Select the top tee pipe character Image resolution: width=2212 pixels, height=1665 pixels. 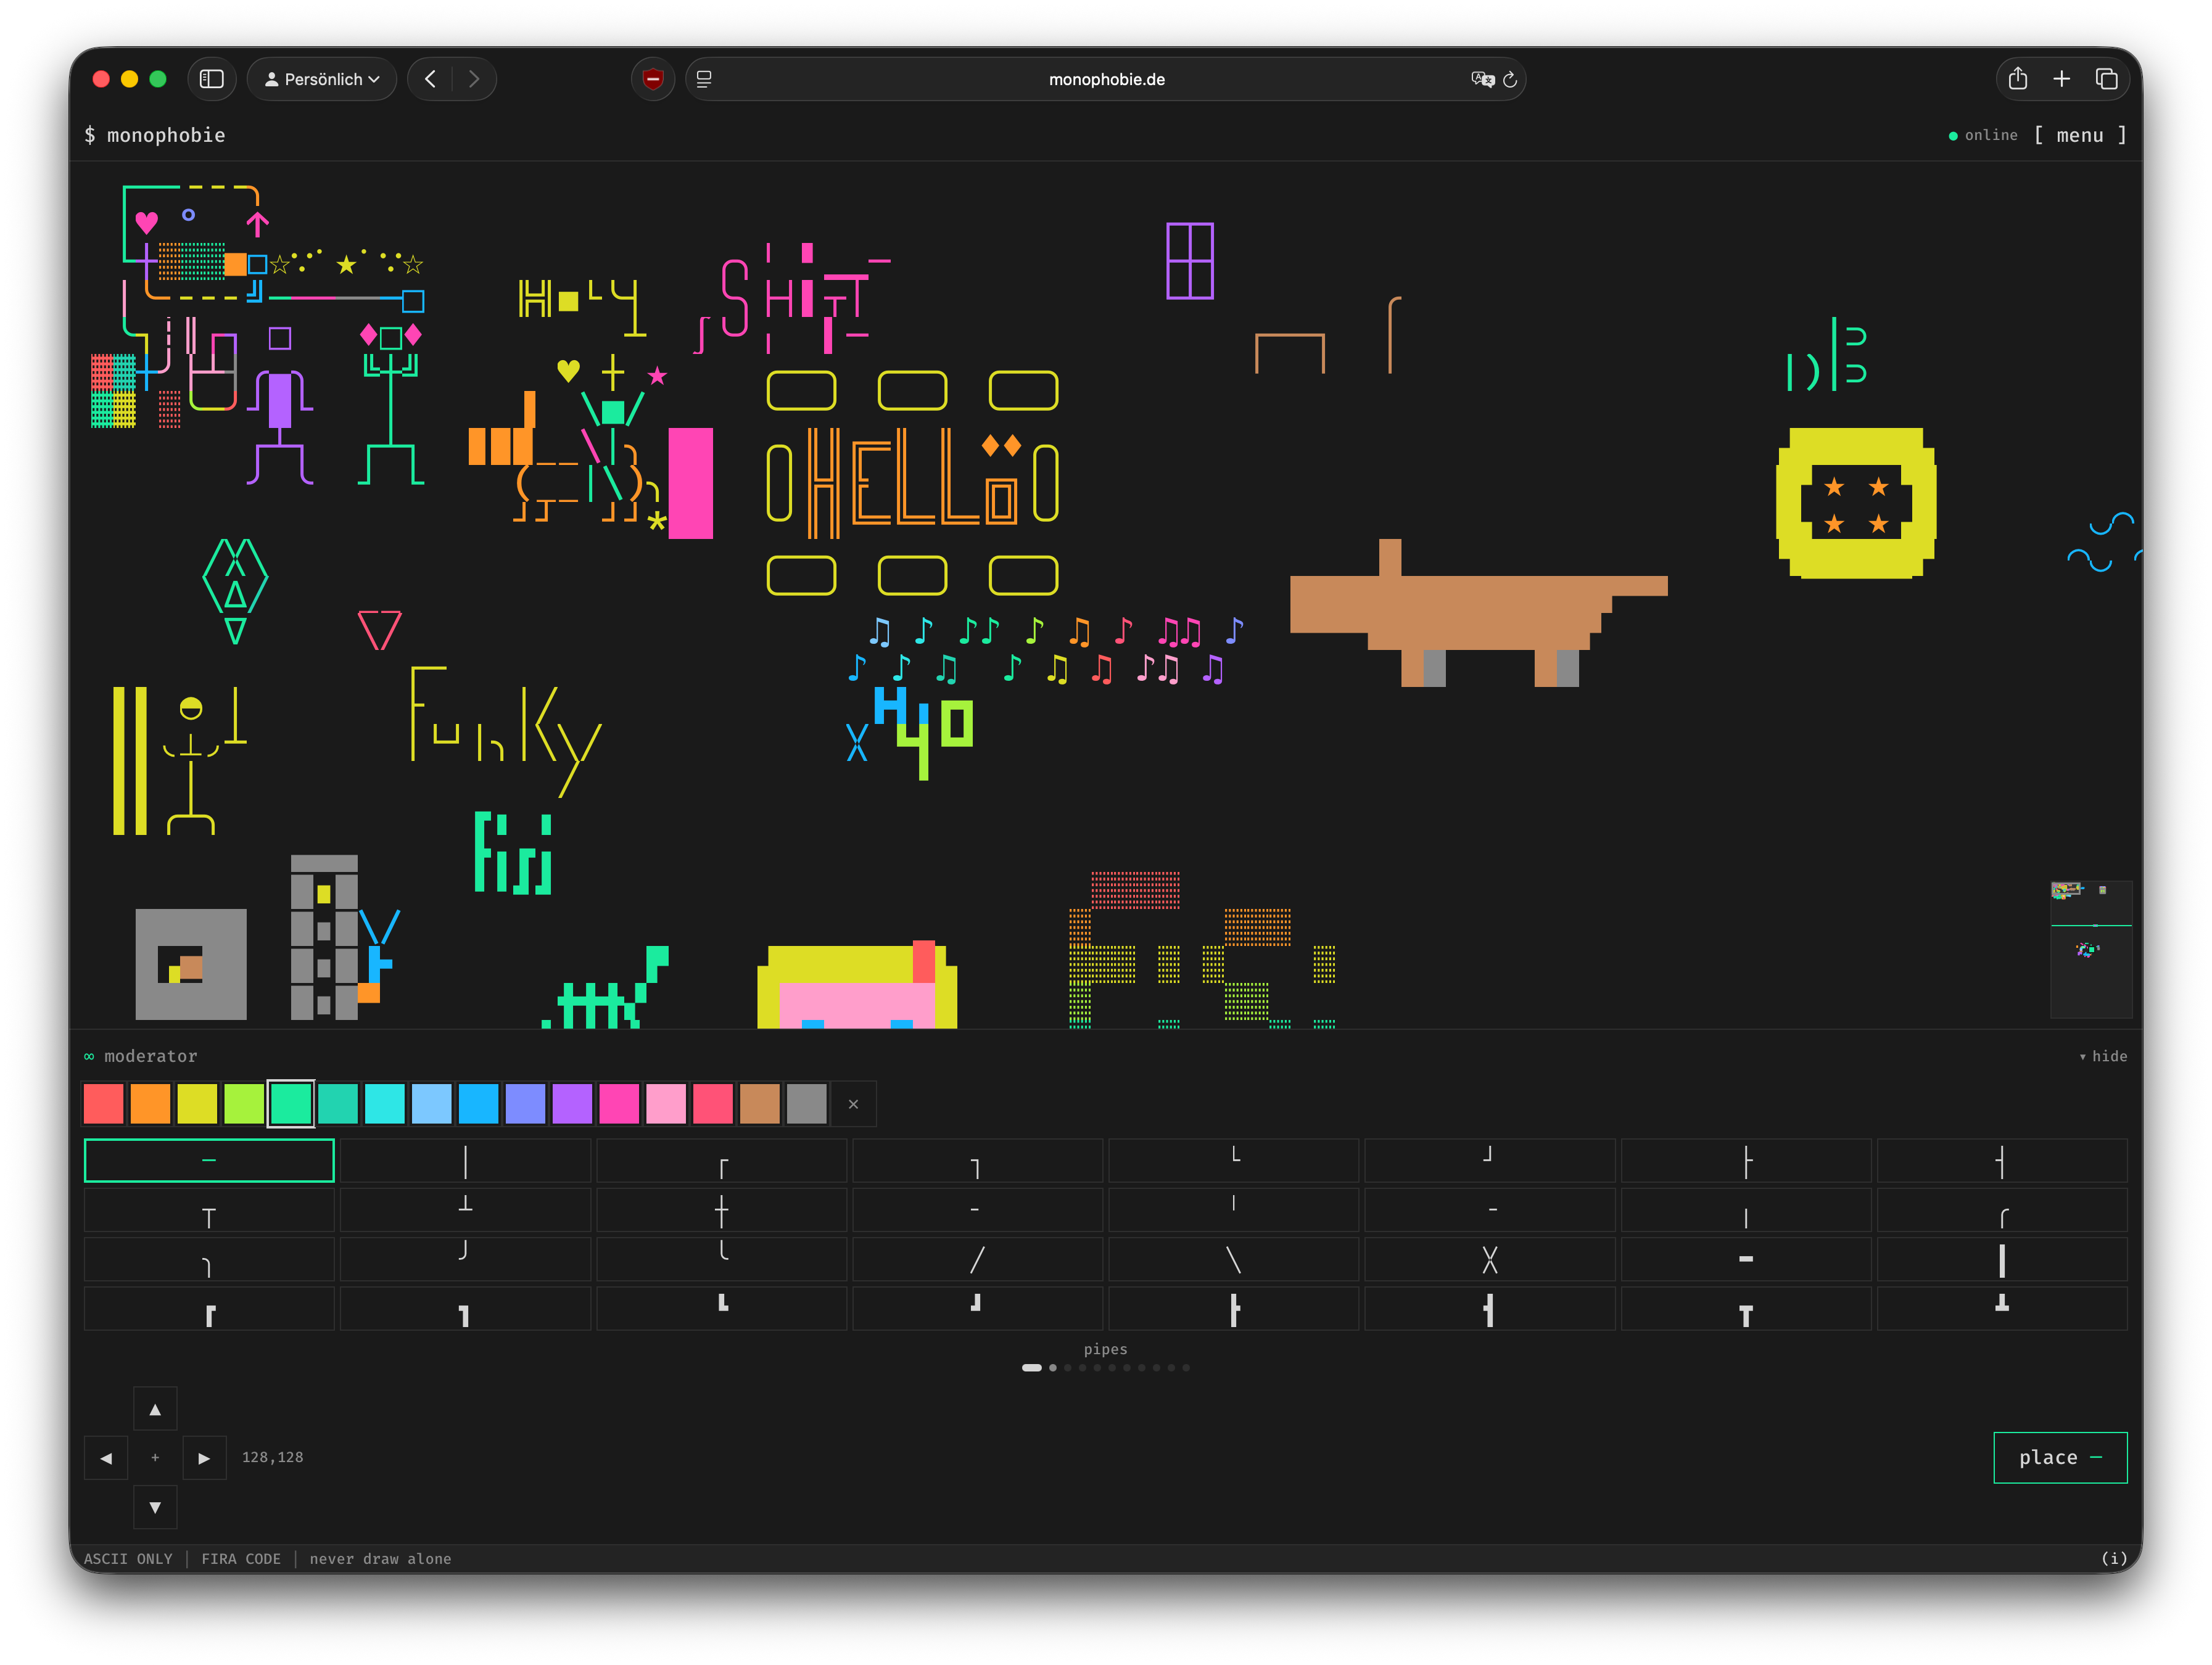[209, 1209]
